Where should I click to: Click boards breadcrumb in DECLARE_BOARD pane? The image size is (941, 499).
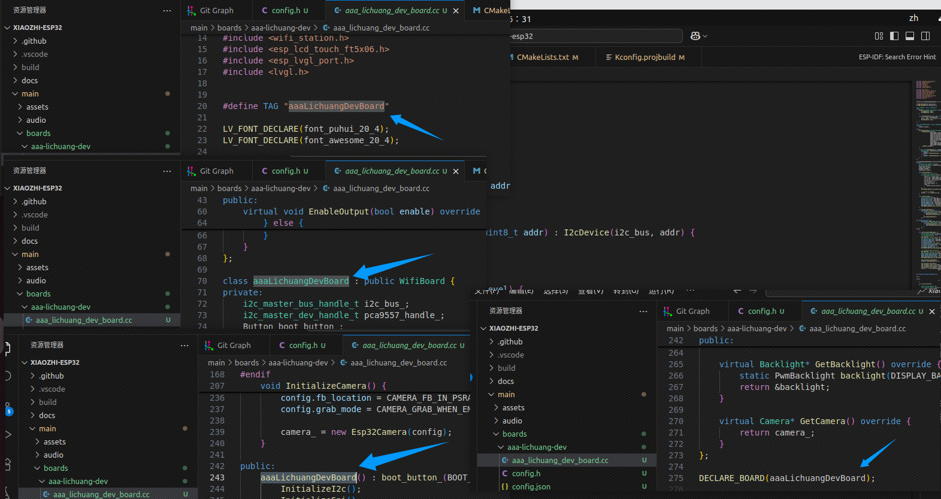pyautogui.click(x=706, y=328)
